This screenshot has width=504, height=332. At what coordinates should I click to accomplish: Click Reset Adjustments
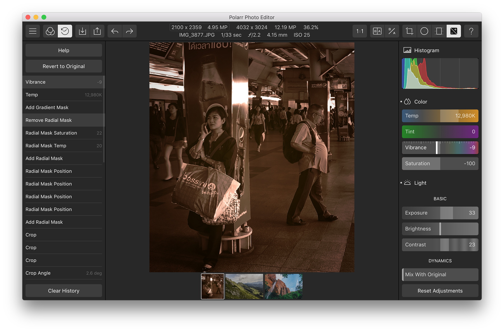(440, 291)
